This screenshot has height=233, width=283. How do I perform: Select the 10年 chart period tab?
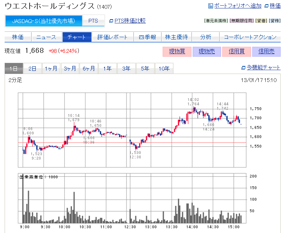pos(164,68)
